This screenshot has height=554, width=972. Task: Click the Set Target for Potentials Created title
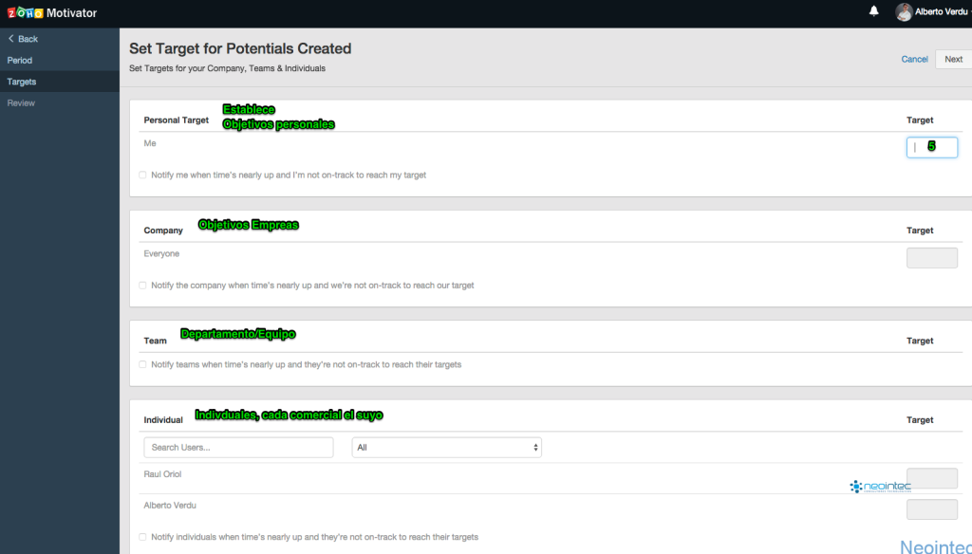pyautogui.click(x=240, y=48)
